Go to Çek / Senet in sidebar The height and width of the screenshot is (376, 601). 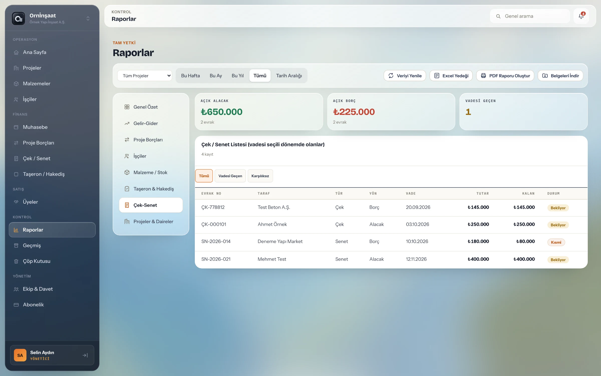click(52, 159)
